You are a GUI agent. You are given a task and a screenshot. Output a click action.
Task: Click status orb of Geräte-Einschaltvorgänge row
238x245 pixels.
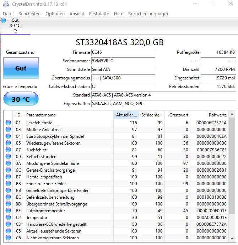[x=8, y=170]
